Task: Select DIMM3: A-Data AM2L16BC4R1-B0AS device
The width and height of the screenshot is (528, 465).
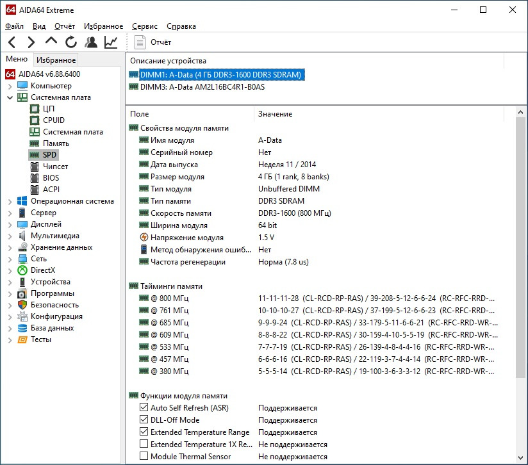Action: (202, 87)
